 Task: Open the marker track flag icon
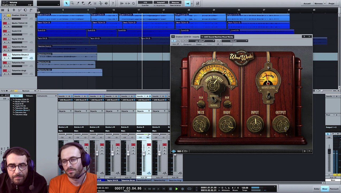31,10
